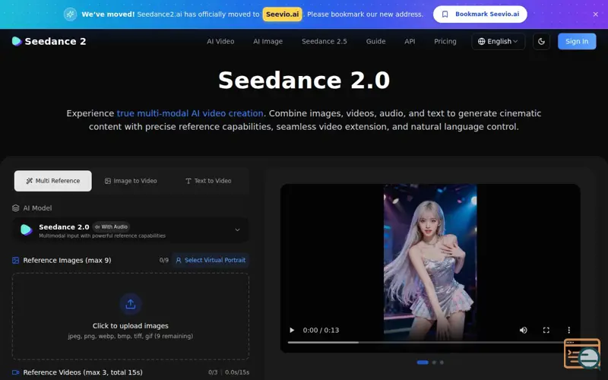Go to Seedance 2.5 page
The width and height of the screenshot is (608, 380).
tap(325, 42)
